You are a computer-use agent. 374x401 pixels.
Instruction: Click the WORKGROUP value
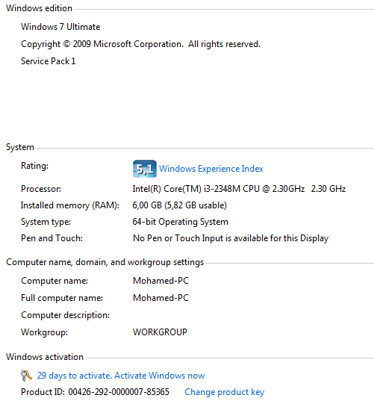tap(160, 332)
